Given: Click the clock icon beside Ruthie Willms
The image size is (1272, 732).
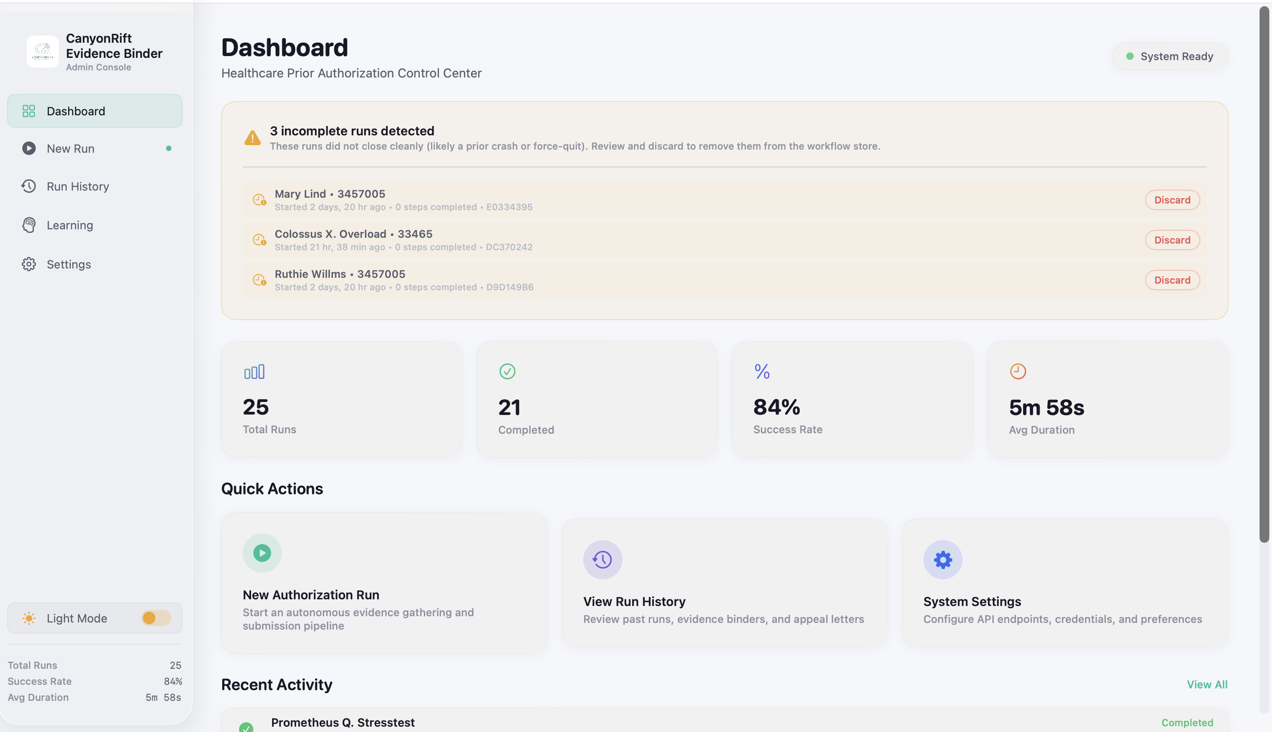Looking at the screenshot, I should [x=259, y=280].
